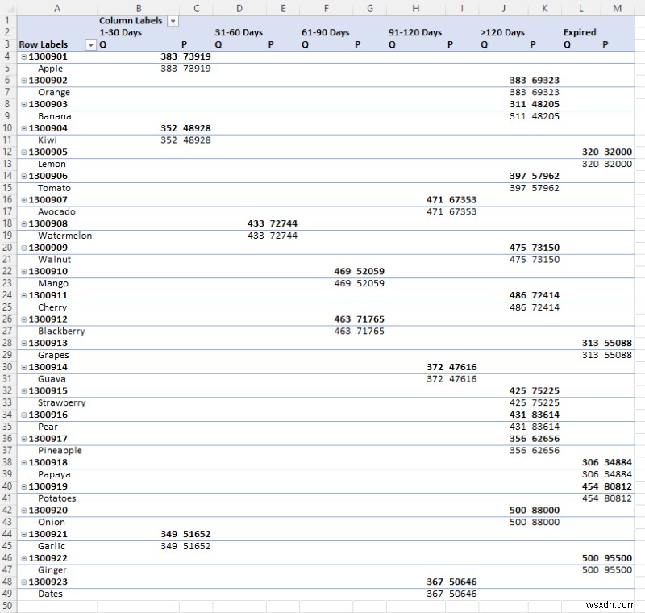Select row header 25
The width and height of the screenshot is (645, 613).
click(x=7, y=307)
